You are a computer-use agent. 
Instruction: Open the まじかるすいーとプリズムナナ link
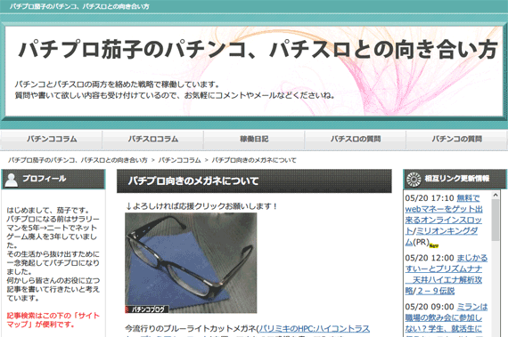[x=447, y=275]
